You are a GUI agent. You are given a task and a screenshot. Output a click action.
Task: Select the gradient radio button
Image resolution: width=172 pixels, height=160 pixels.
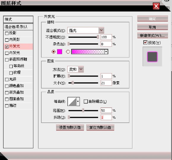tap(68, 52)
